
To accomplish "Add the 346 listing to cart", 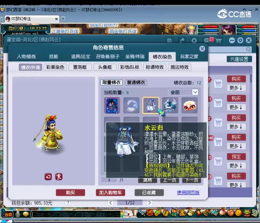I will click(x=218, y=142).
